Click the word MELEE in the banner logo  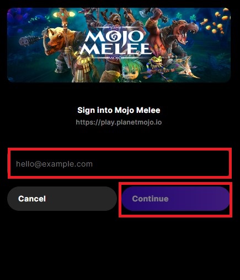115,49
